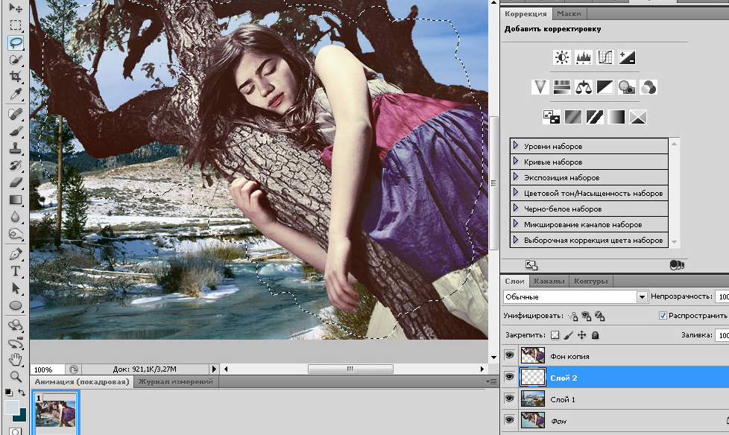The width and height of the screenshot is (729, 435).
Task: Hide the Слой 2 layer
Action: click(509, 377)
